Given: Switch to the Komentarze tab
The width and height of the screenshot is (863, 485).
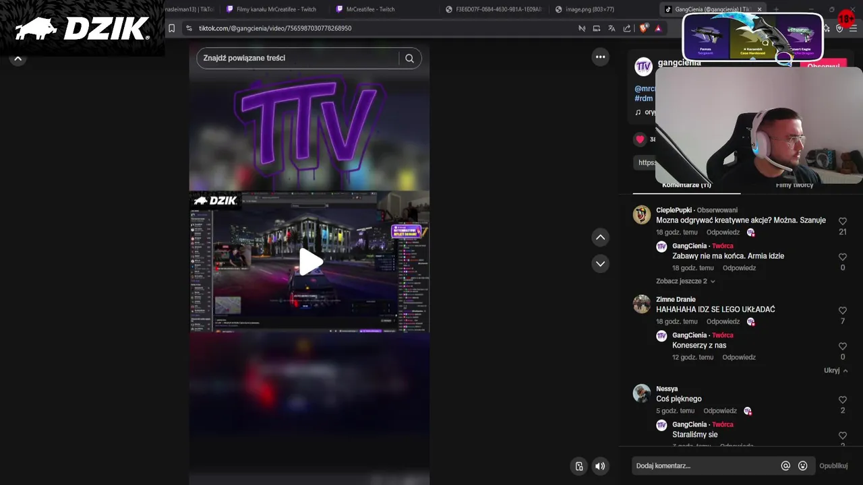Looking at the screenshot, I should (686, 185).
